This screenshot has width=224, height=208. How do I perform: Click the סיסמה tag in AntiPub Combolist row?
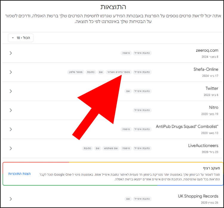(126, 129)
